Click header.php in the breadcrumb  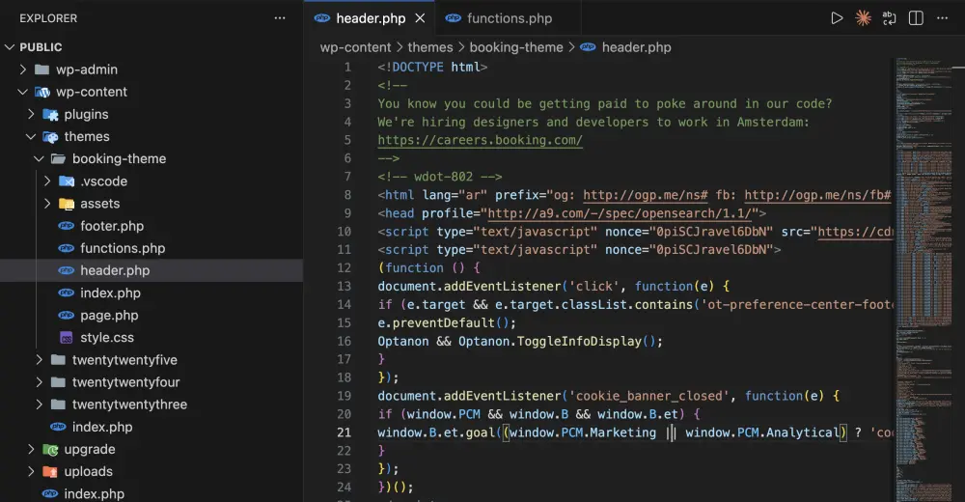(x=636, y=47)
